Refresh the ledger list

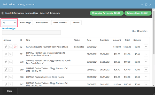coord(76,23)
